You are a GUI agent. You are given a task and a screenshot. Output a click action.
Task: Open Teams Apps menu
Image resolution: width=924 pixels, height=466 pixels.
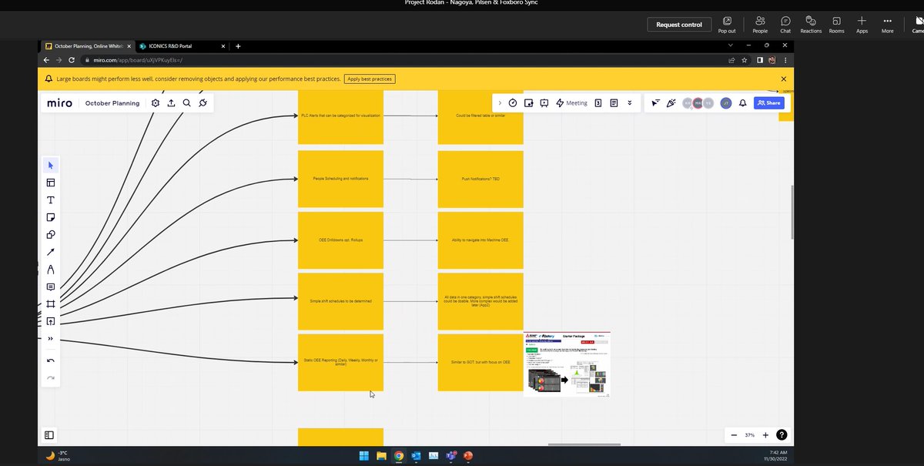tap(862, 24)
